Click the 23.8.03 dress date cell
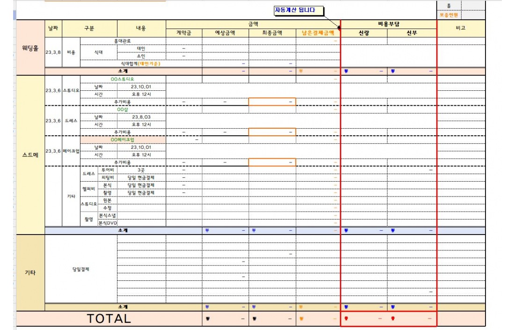Viewport: 515px width, 330px height. click(141, 117)
